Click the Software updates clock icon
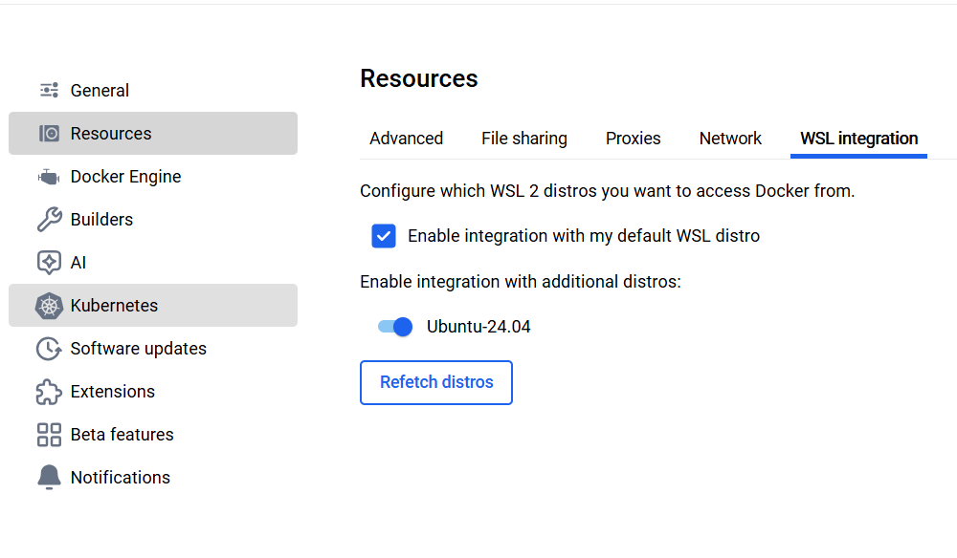This screenshot has width=957, height=558. [49, 349]
